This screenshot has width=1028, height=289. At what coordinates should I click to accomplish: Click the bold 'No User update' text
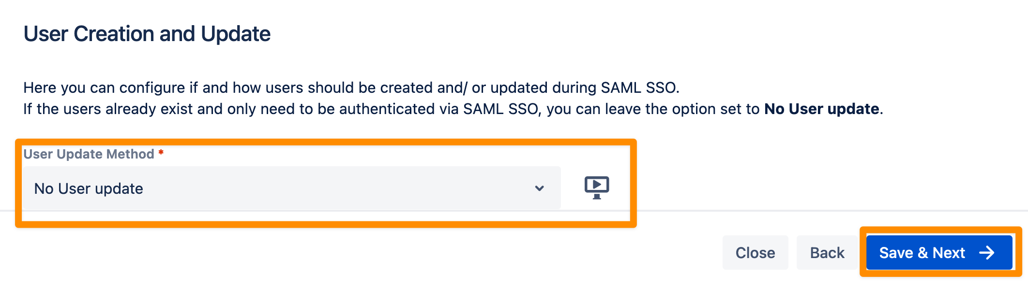click(821, 109)
